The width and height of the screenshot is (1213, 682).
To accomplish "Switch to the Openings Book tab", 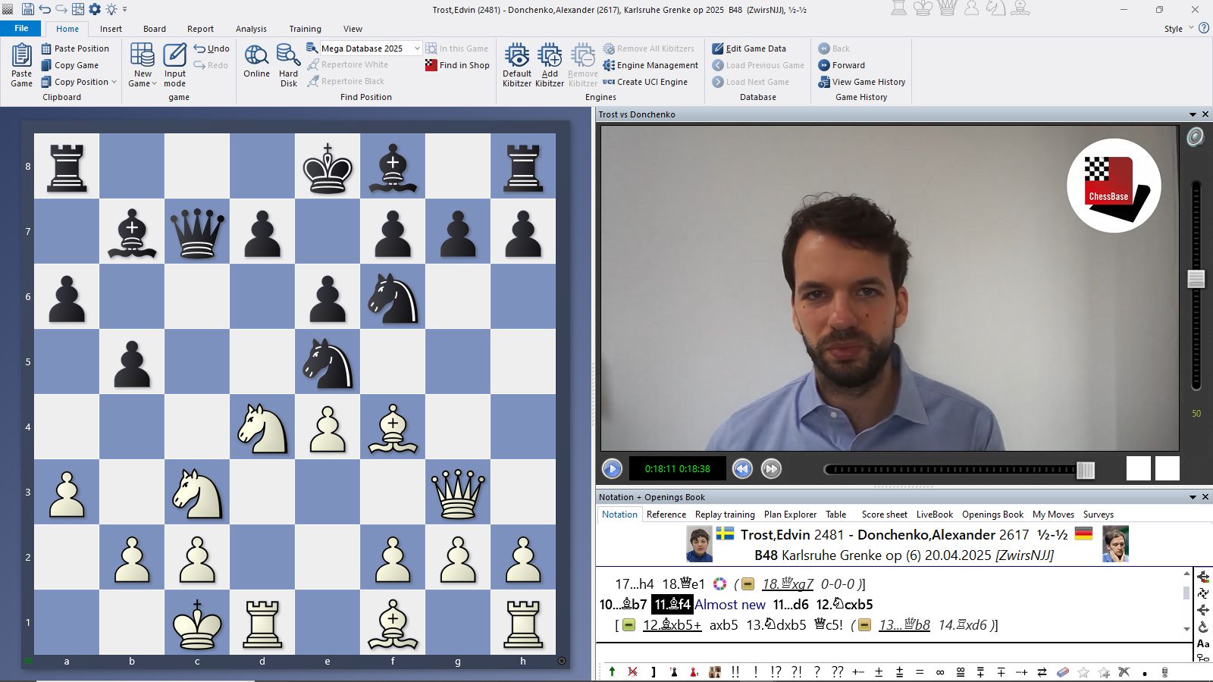I will 992,514.
